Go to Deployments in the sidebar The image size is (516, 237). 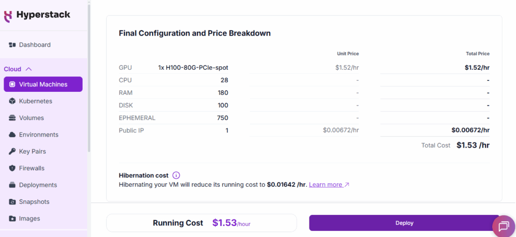pos(38,185)
